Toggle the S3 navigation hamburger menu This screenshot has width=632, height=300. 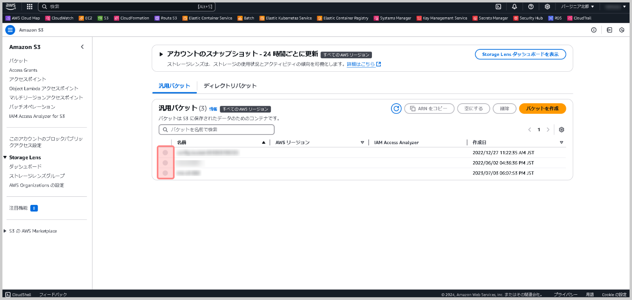click(11, 30)
